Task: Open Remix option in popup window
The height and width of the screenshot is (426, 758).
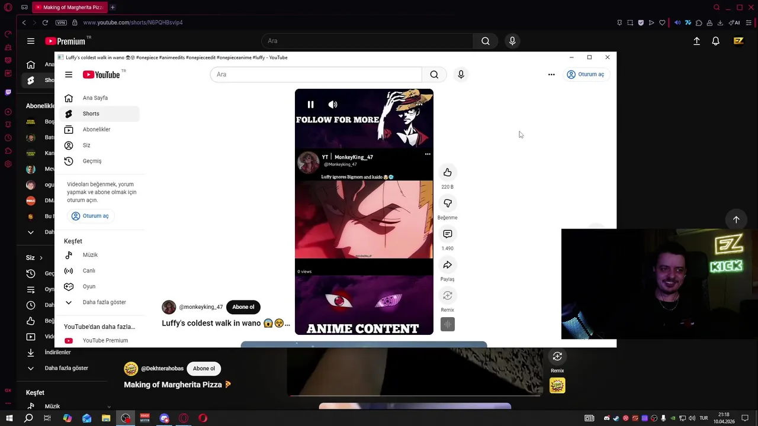Action: [x=448, y=295]
